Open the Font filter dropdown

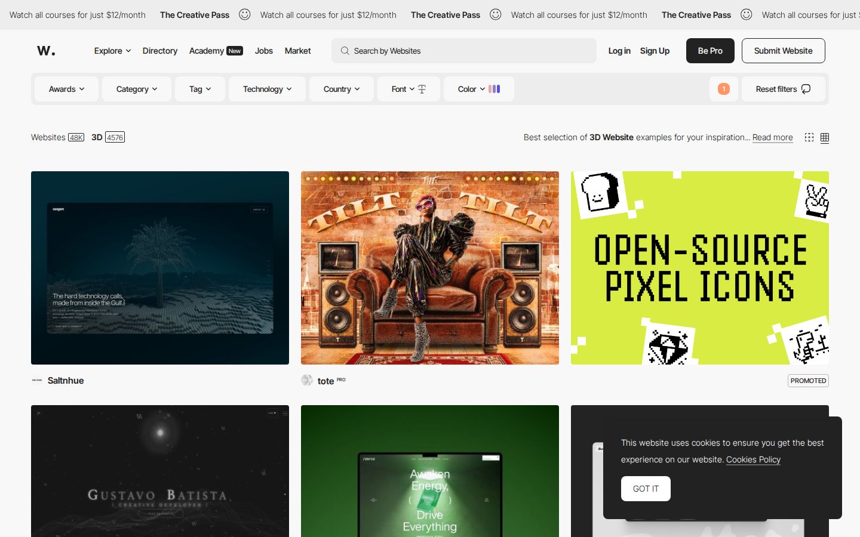click(408, 89)
